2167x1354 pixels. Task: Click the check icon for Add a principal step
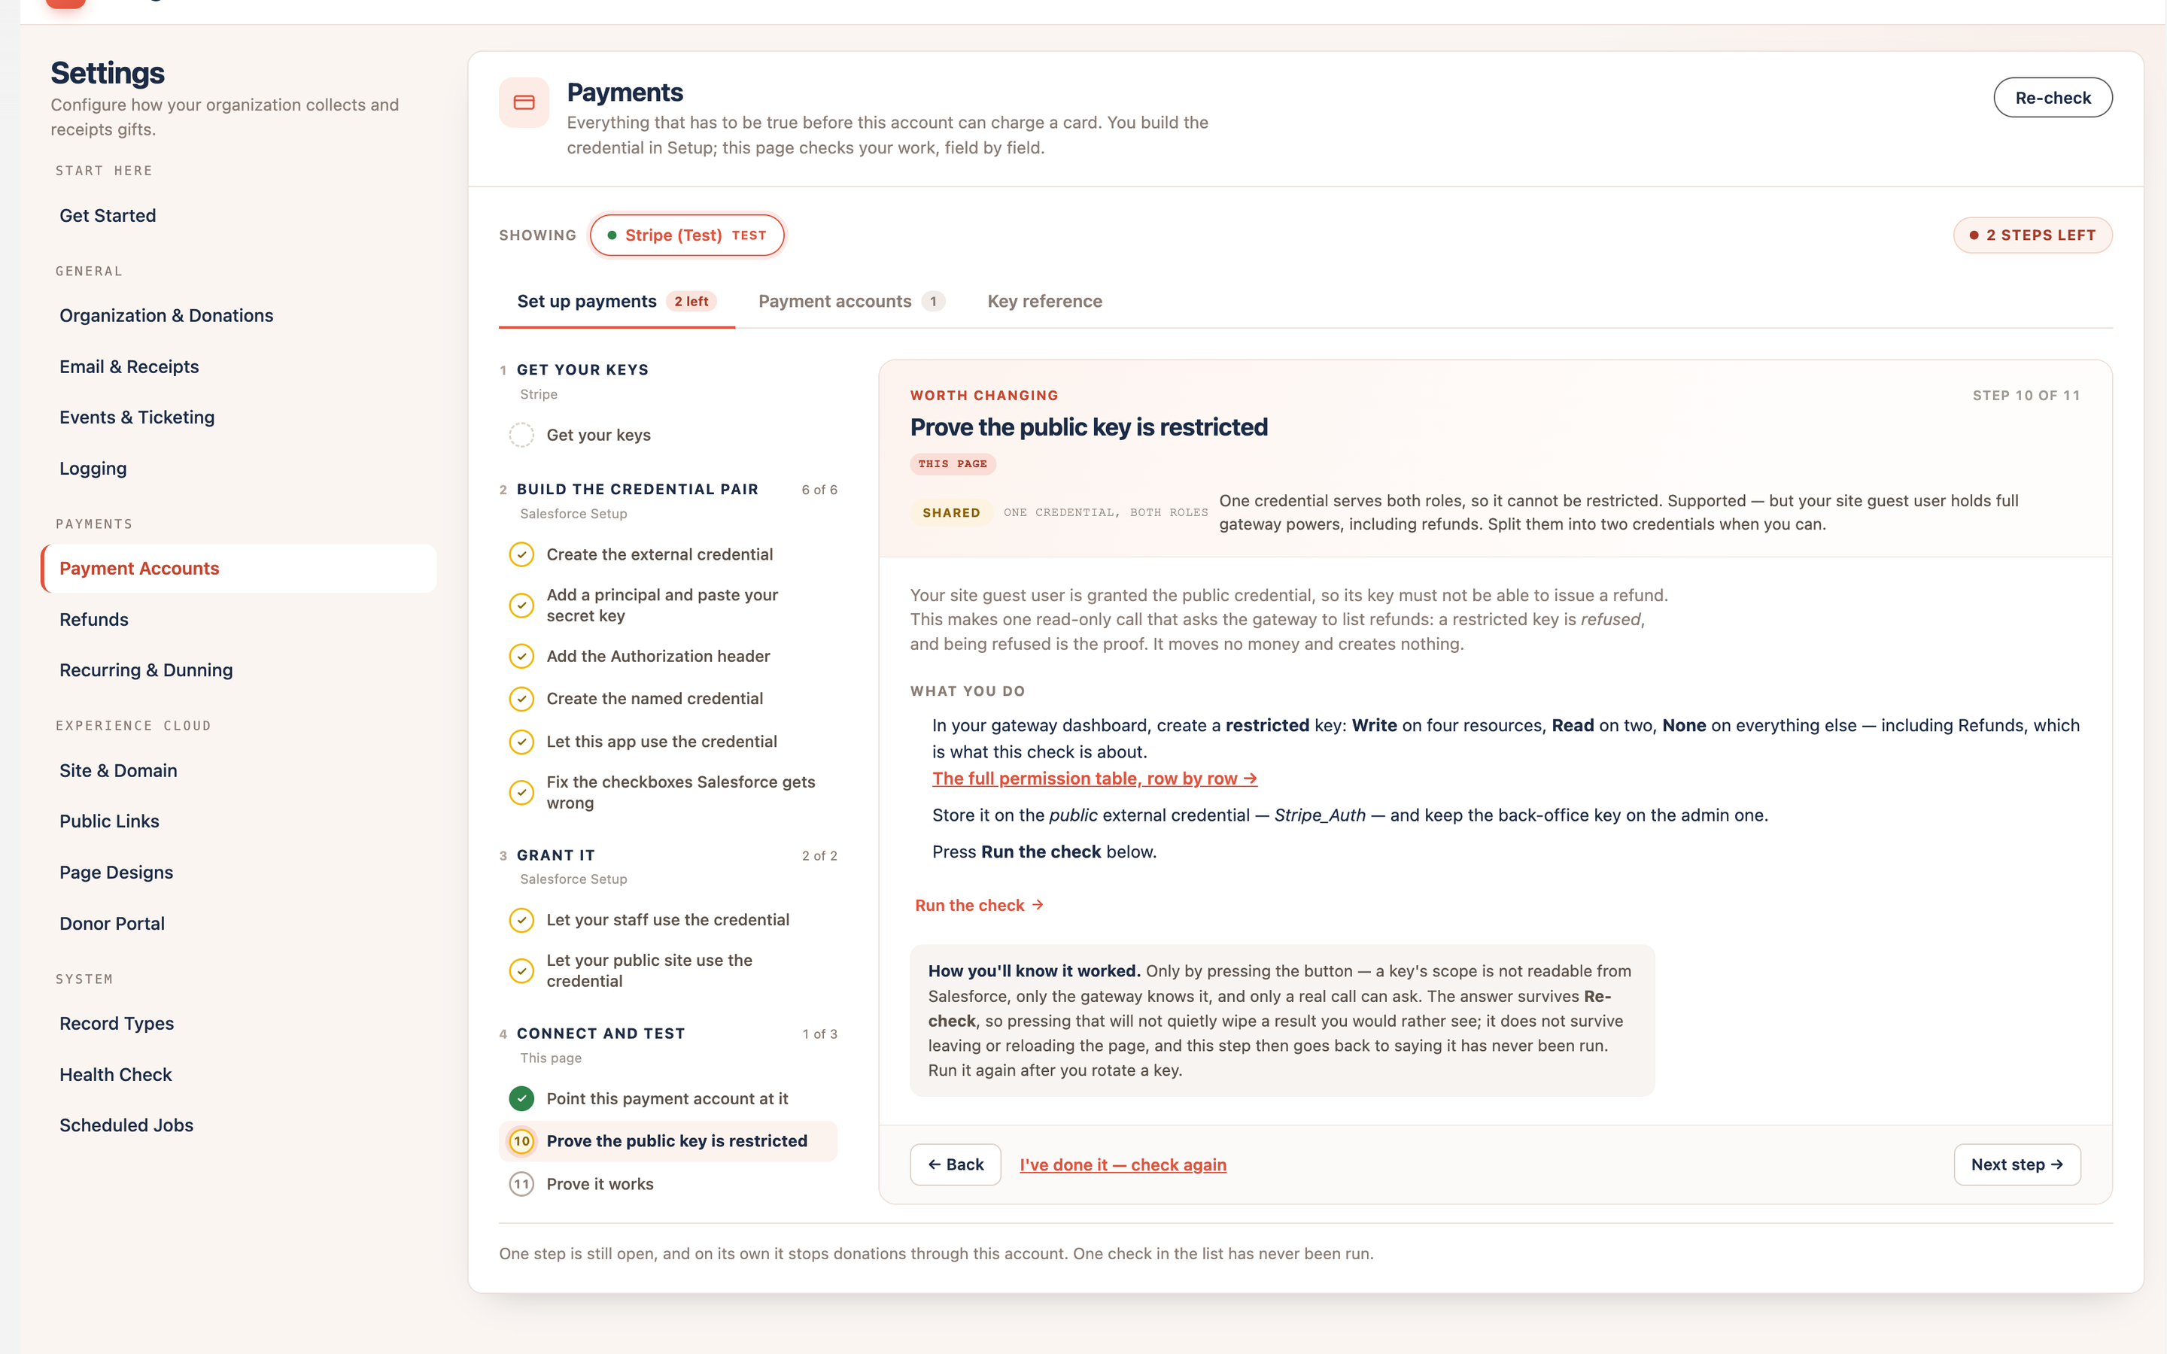pyautogui.click(x=521, y=606)
